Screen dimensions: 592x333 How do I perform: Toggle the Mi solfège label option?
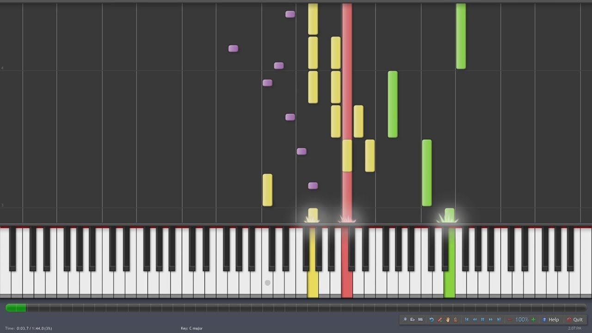420,320
